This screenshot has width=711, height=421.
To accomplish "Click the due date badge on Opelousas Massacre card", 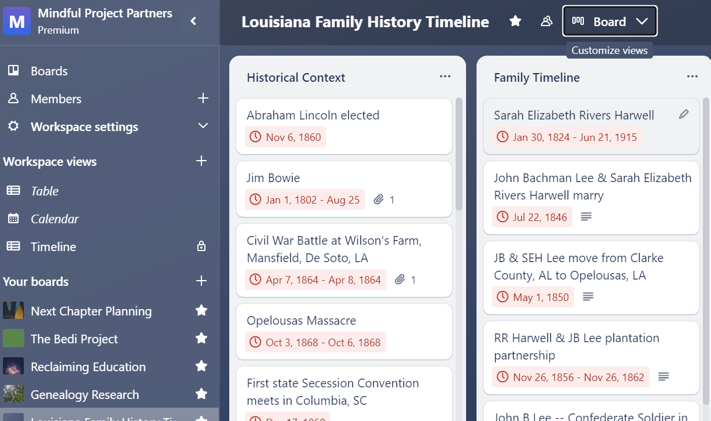I will pos(315,342).
